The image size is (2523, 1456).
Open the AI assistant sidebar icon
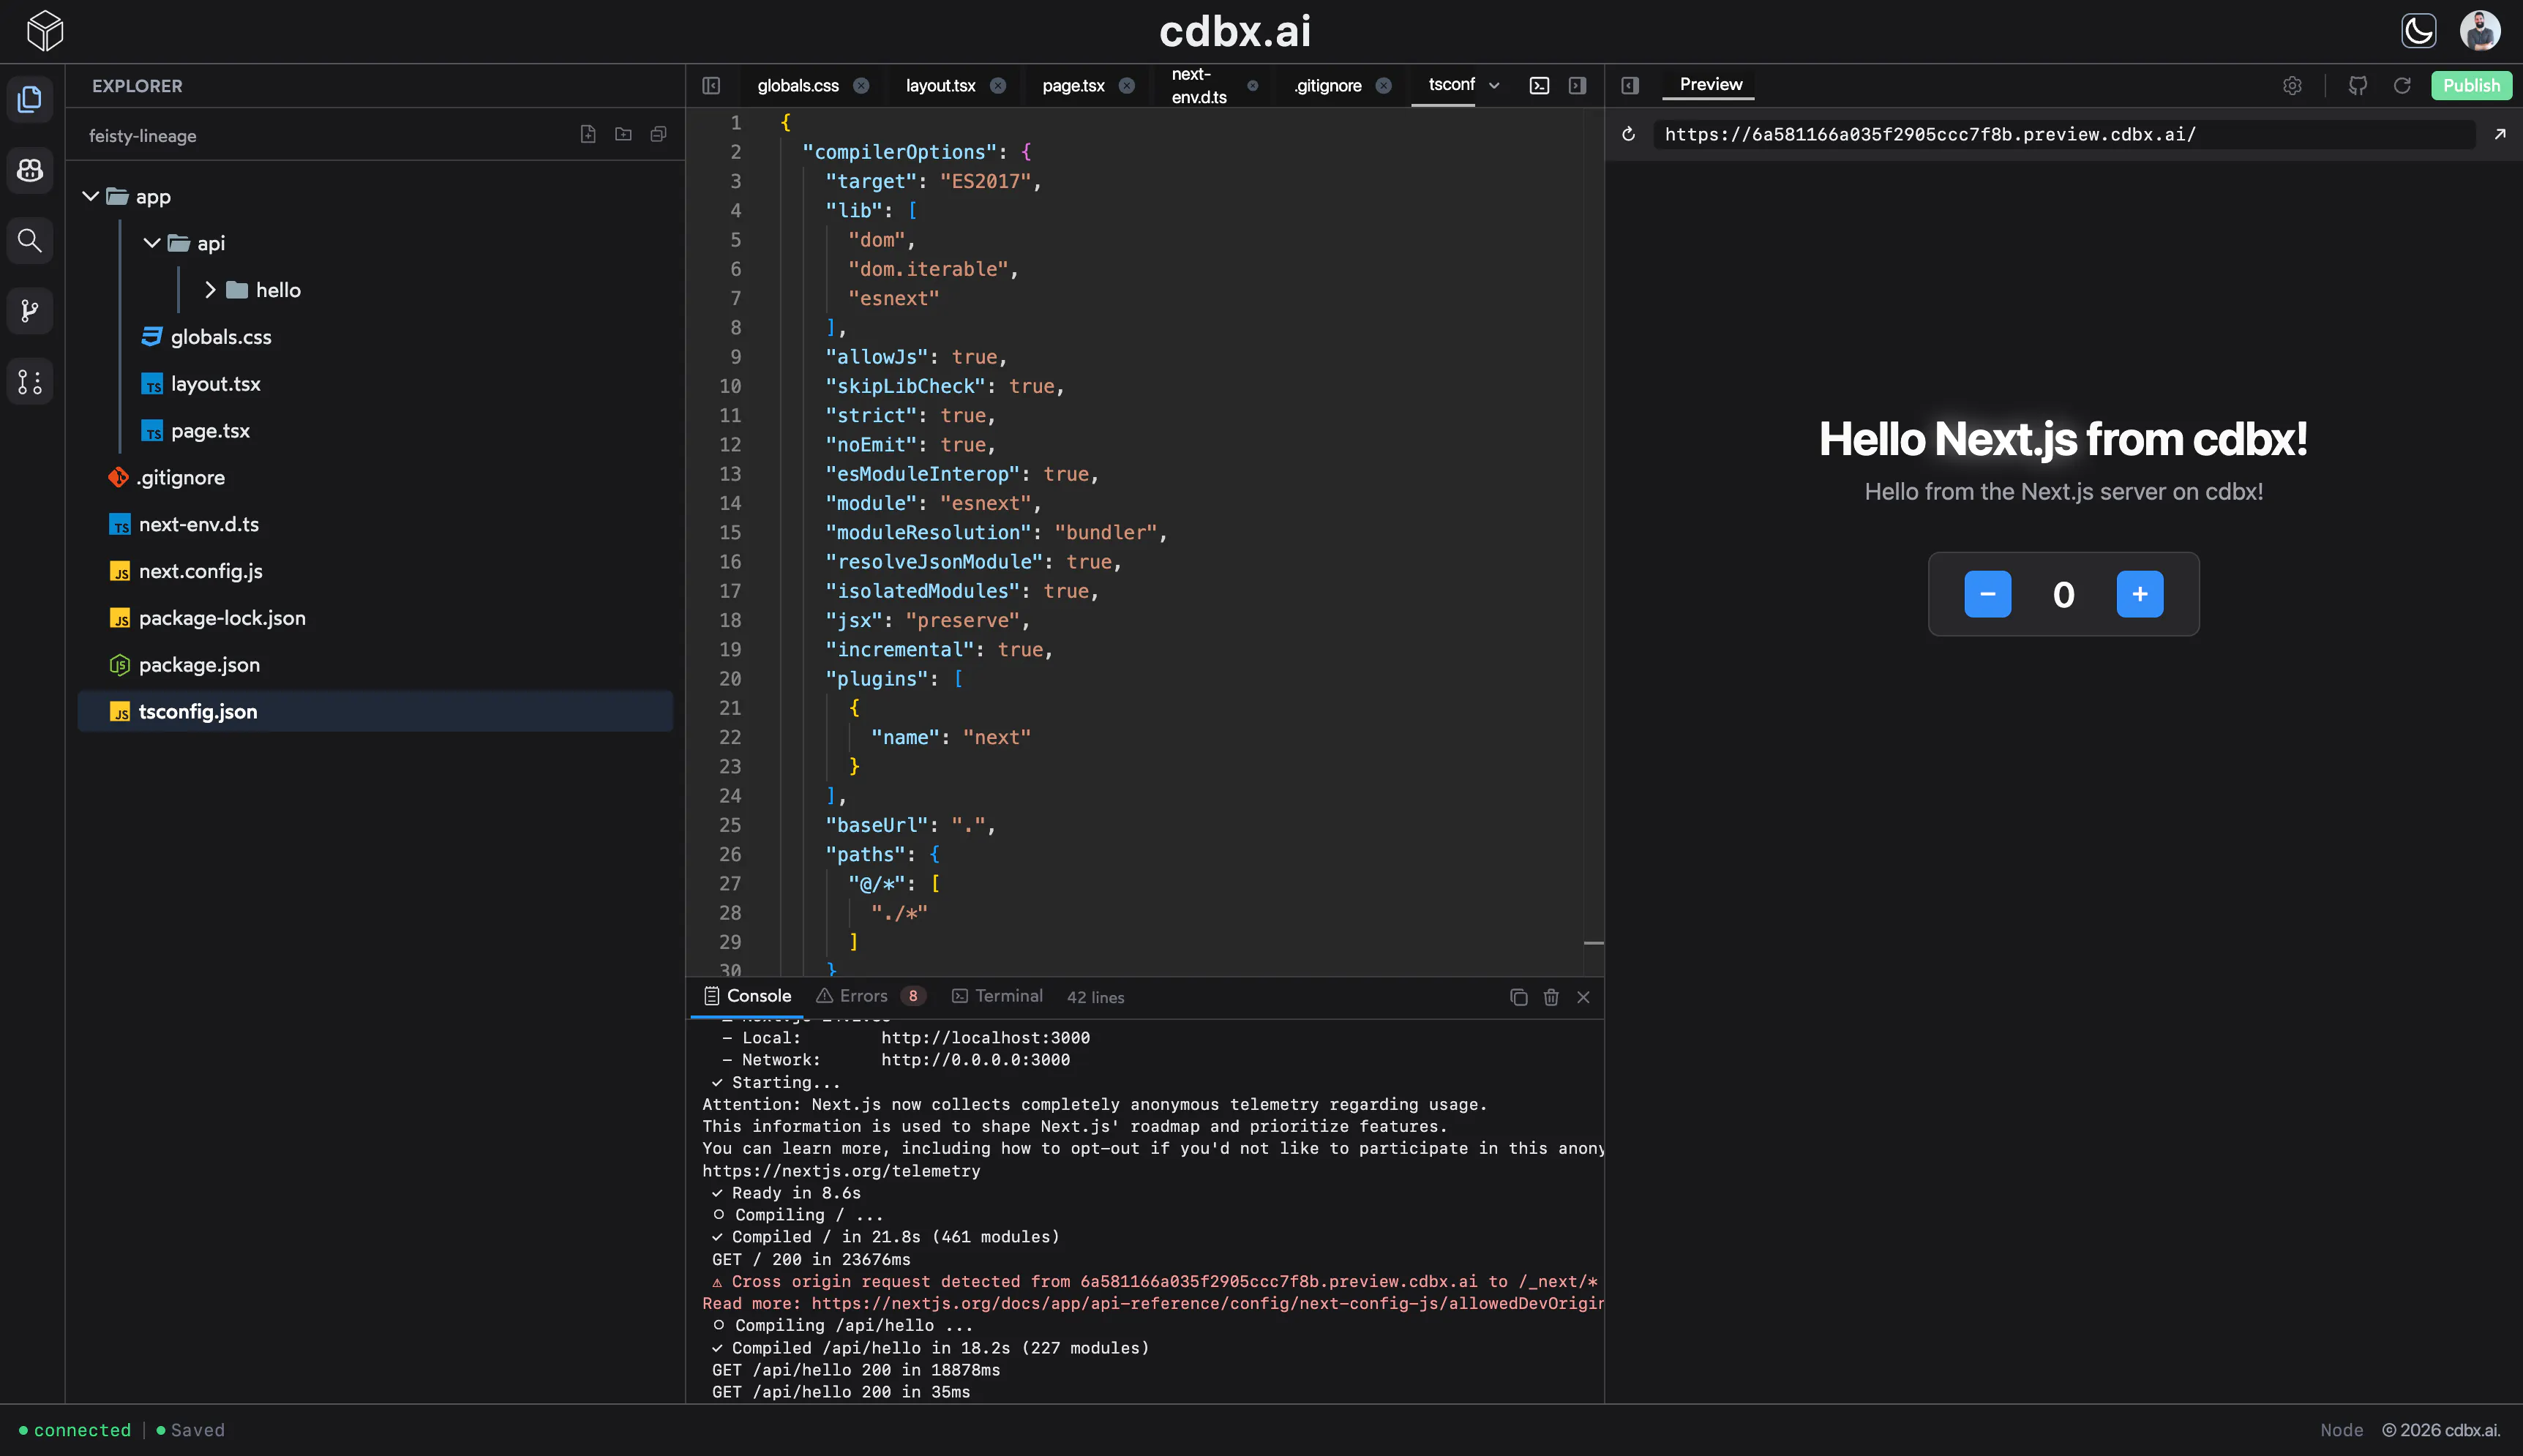[x=30, y=170]
